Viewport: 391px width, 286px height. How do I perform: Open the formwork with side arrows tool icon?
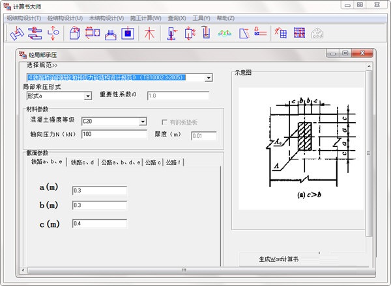pyautogui.click(x=190, y=33)
